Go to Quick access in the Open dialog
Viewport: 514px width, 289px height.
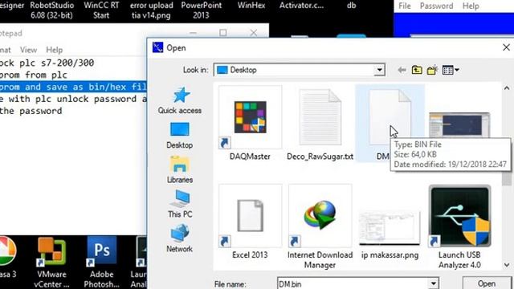point(180,100)
